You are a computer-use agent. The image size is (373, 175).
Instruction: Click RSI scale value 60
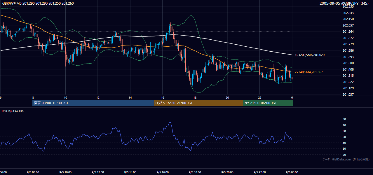[344, 131]
